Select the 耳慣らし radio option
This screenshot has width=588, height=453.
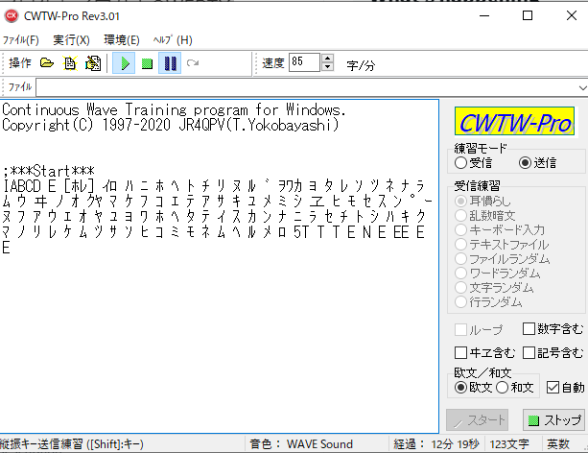pyautogui.click(x=483, y=202)
